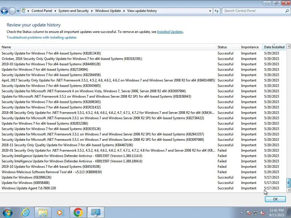Select Defender update Version 1.389.1114.0 row

(x=143, y=156)
